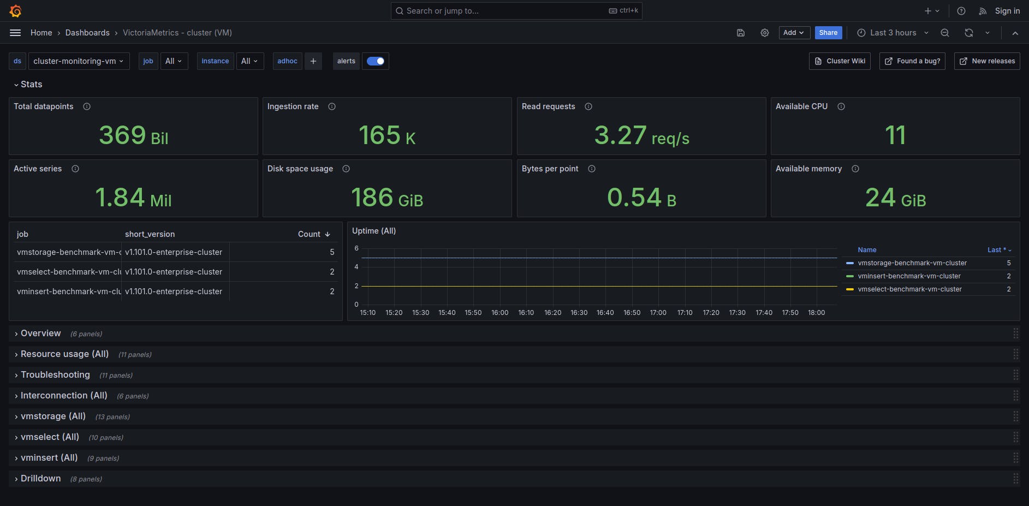Click the vminsert-benchmark-vm-cluster green legend swatch
Viewport: 1029px width, 506px height.
point(849,276)
